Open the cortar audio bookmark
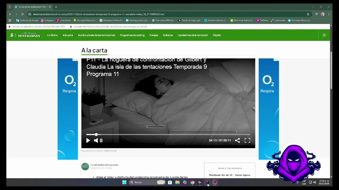This screenshot has width=339, height=190. click(278, 20)
